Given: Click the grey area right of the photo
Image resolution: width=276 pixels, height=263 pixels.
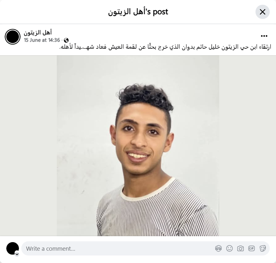Looking at the screenshot, I should (x=248, y=146).
